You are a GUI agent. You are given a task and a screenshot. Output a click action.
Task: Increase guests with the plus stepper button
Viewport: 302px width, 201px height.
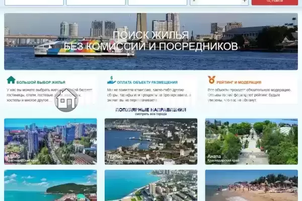tap(245, 1)
